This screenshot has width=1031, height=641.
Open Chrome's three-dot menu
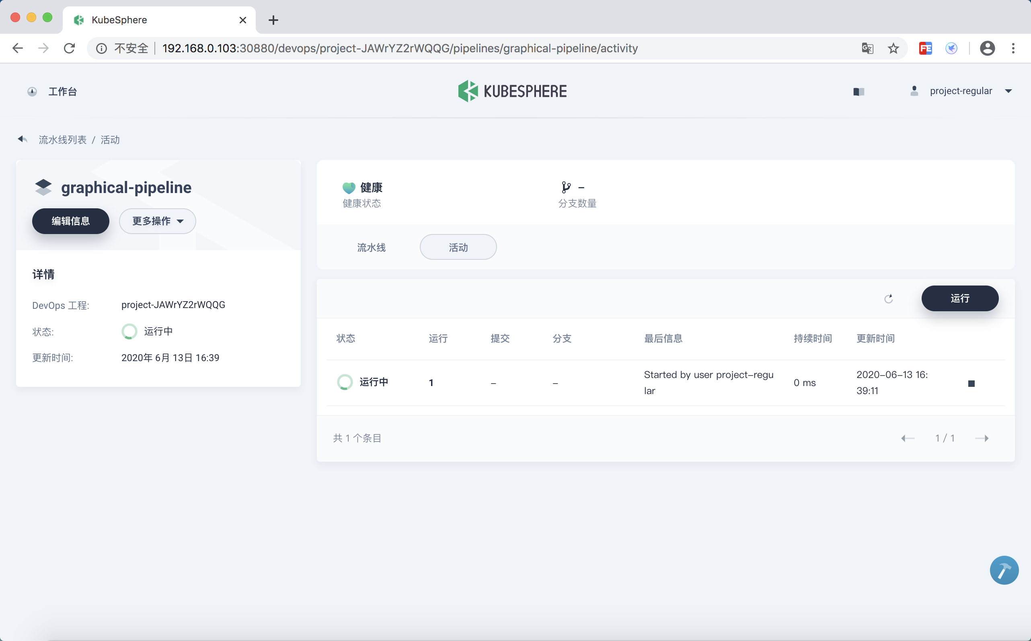click(1013, 48)
